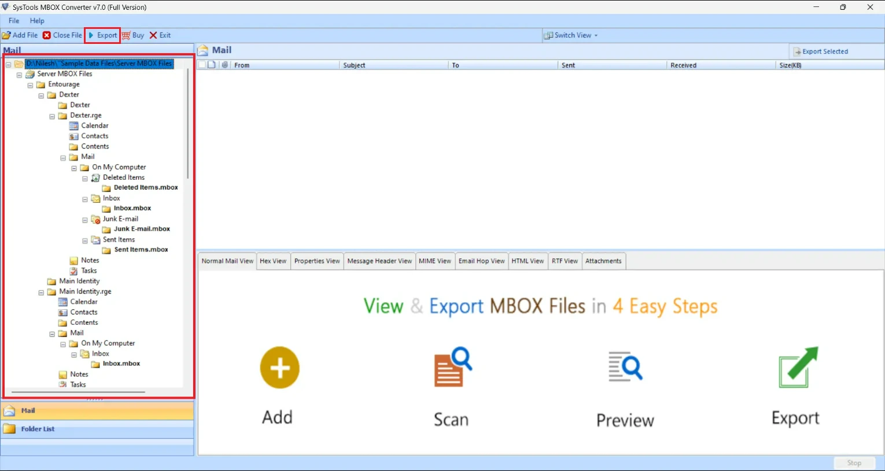Select Calendar under Main Identity.rge
The image size is (885, 471).
pos(84,302)
